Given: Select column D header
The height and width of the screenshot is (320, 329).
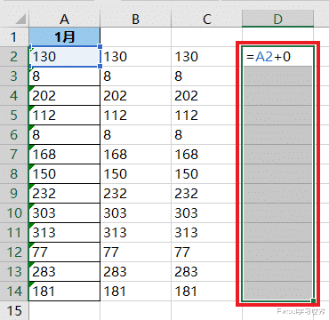Looking at the screenshot, I should pos(277,19).
